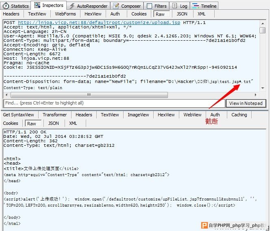Click the 'Pragma: no-cache' line

pos(26,63)
